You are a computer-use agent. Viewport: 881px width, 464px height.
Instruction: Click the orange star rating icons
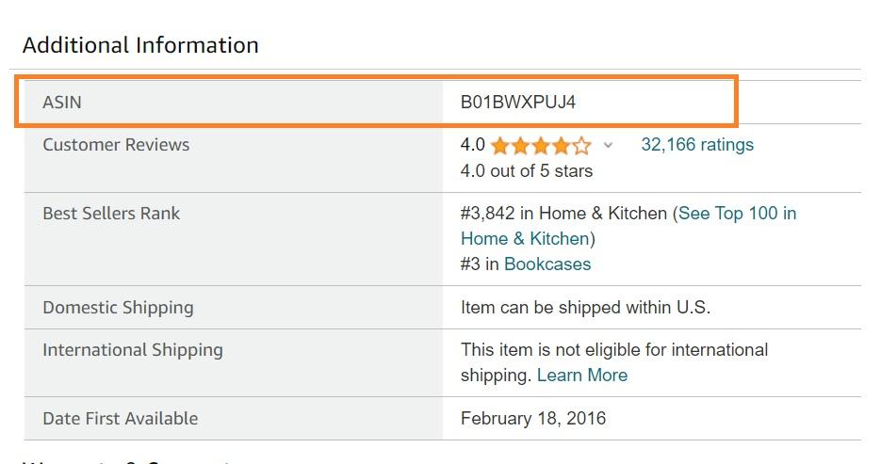click(541, 146)
